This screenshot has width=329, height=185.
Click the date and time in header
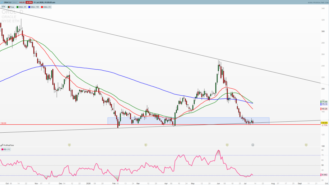click(x=44, y=3)
